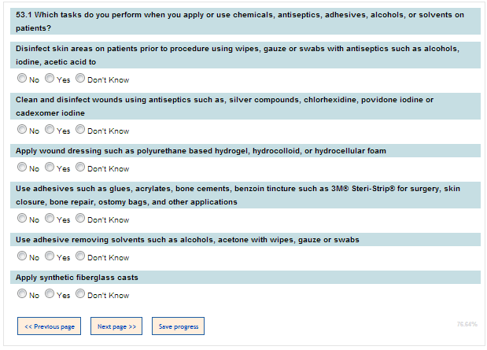Go to the previous survey page
The image size is (487, 350).
coord(49,326)
